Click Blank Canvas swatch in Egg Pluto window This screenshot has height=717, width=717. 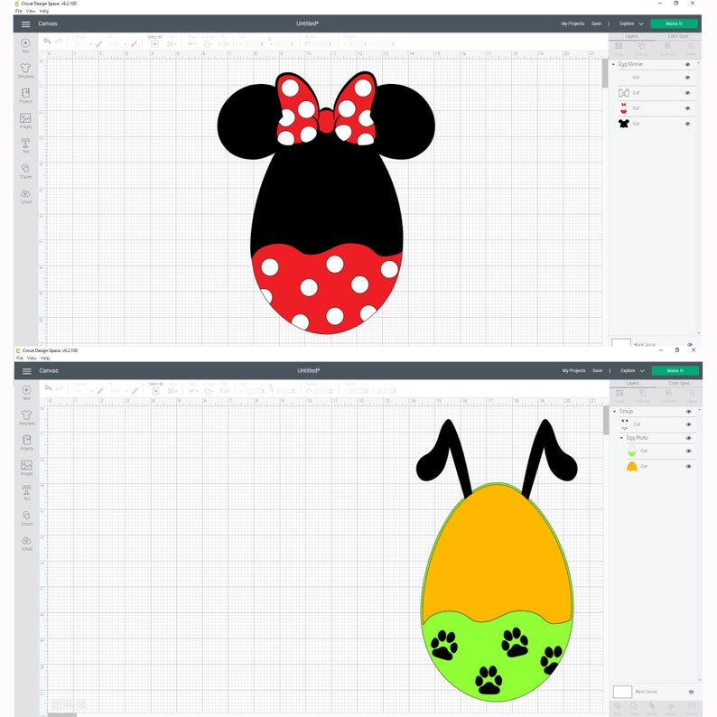click(622, 692)
